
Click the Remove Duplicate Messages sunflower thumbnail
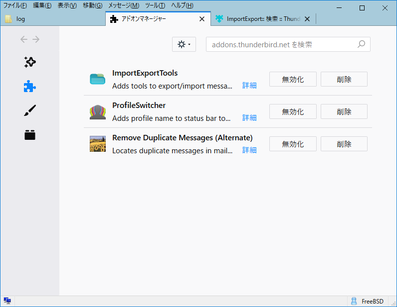(97, 144)
